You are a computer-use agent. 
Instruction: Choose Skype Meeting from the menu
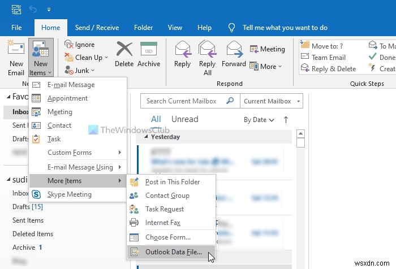tap(78, 194)
